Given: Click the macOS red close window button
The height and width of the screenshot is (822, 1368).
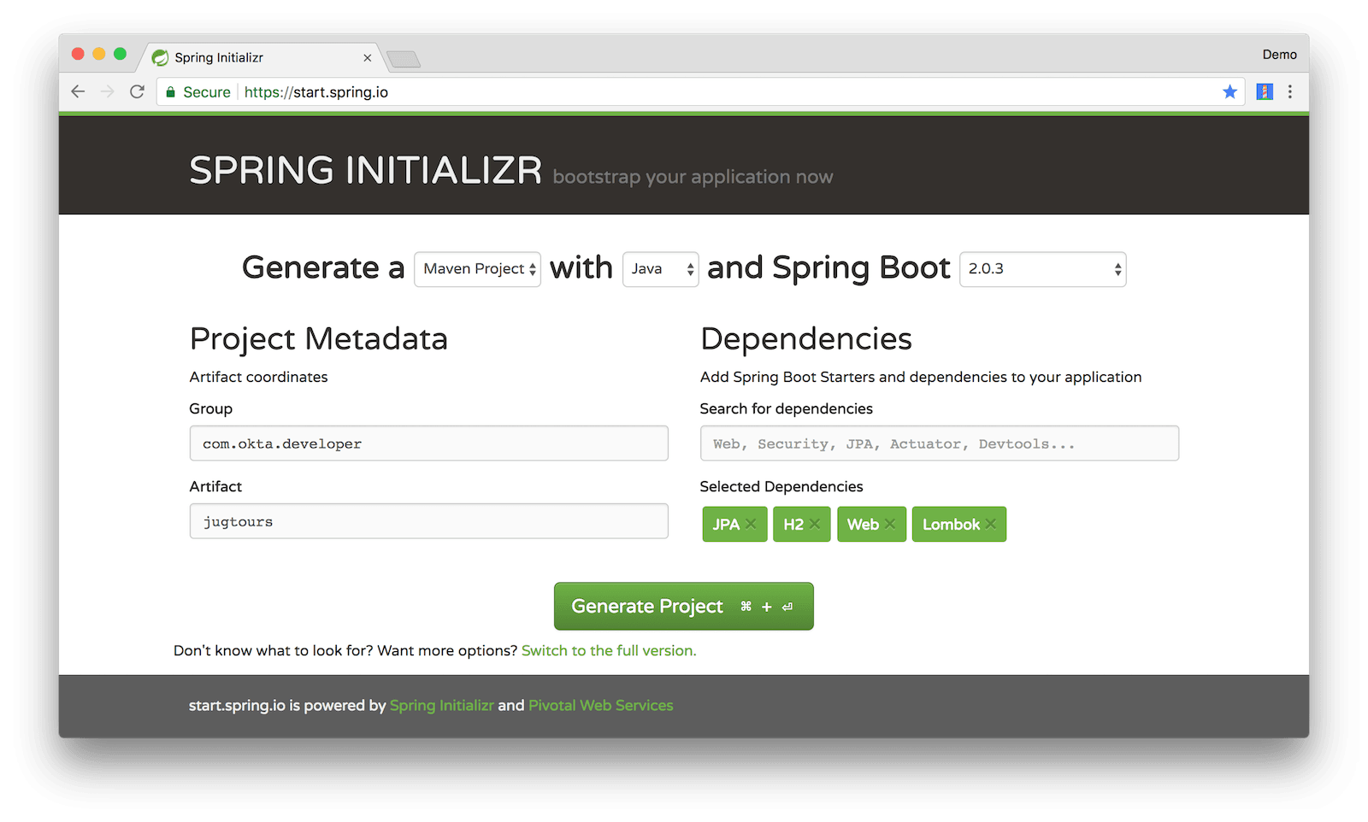Looking at the screenshot, I should click(x=78, y=54).
